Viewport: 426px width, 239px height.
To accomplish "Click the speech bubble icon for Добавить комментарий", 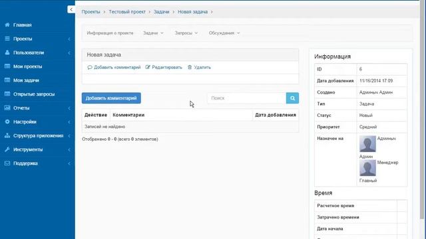I will (90, 67).
